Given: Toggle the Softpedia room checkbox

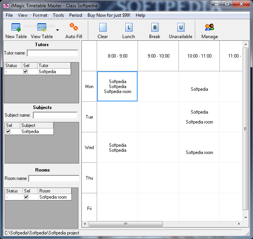Looking at the screenshot, I should coord(26,197).
